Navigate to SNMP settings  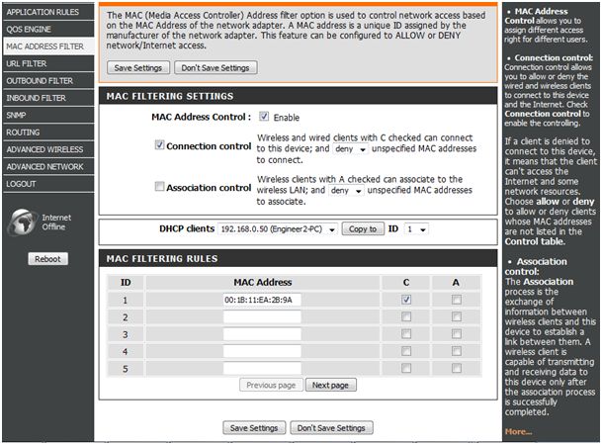pyautogui.click(x=48, y=115)
